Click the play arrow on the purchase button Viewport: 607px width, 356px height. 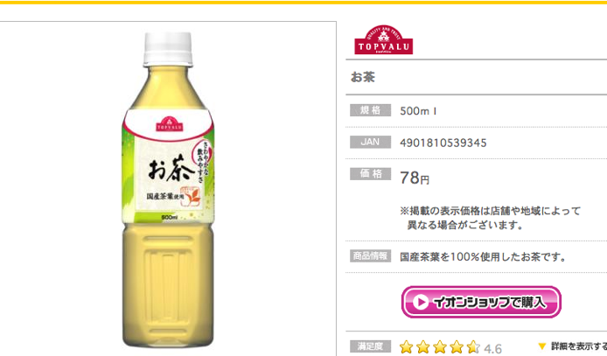tap(421, 302)
